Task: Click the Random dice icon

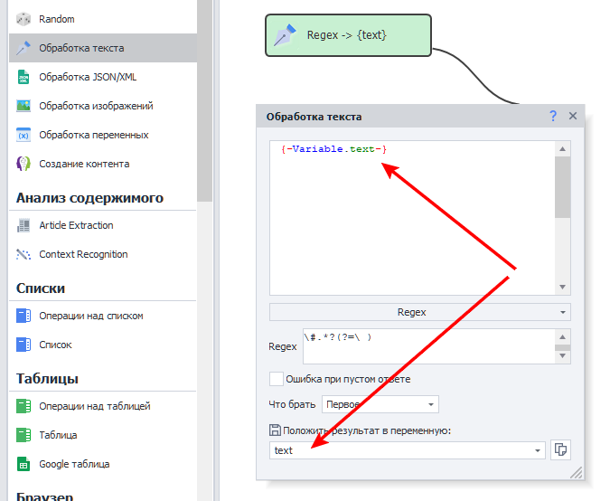Action: click(x=23, y=19)
